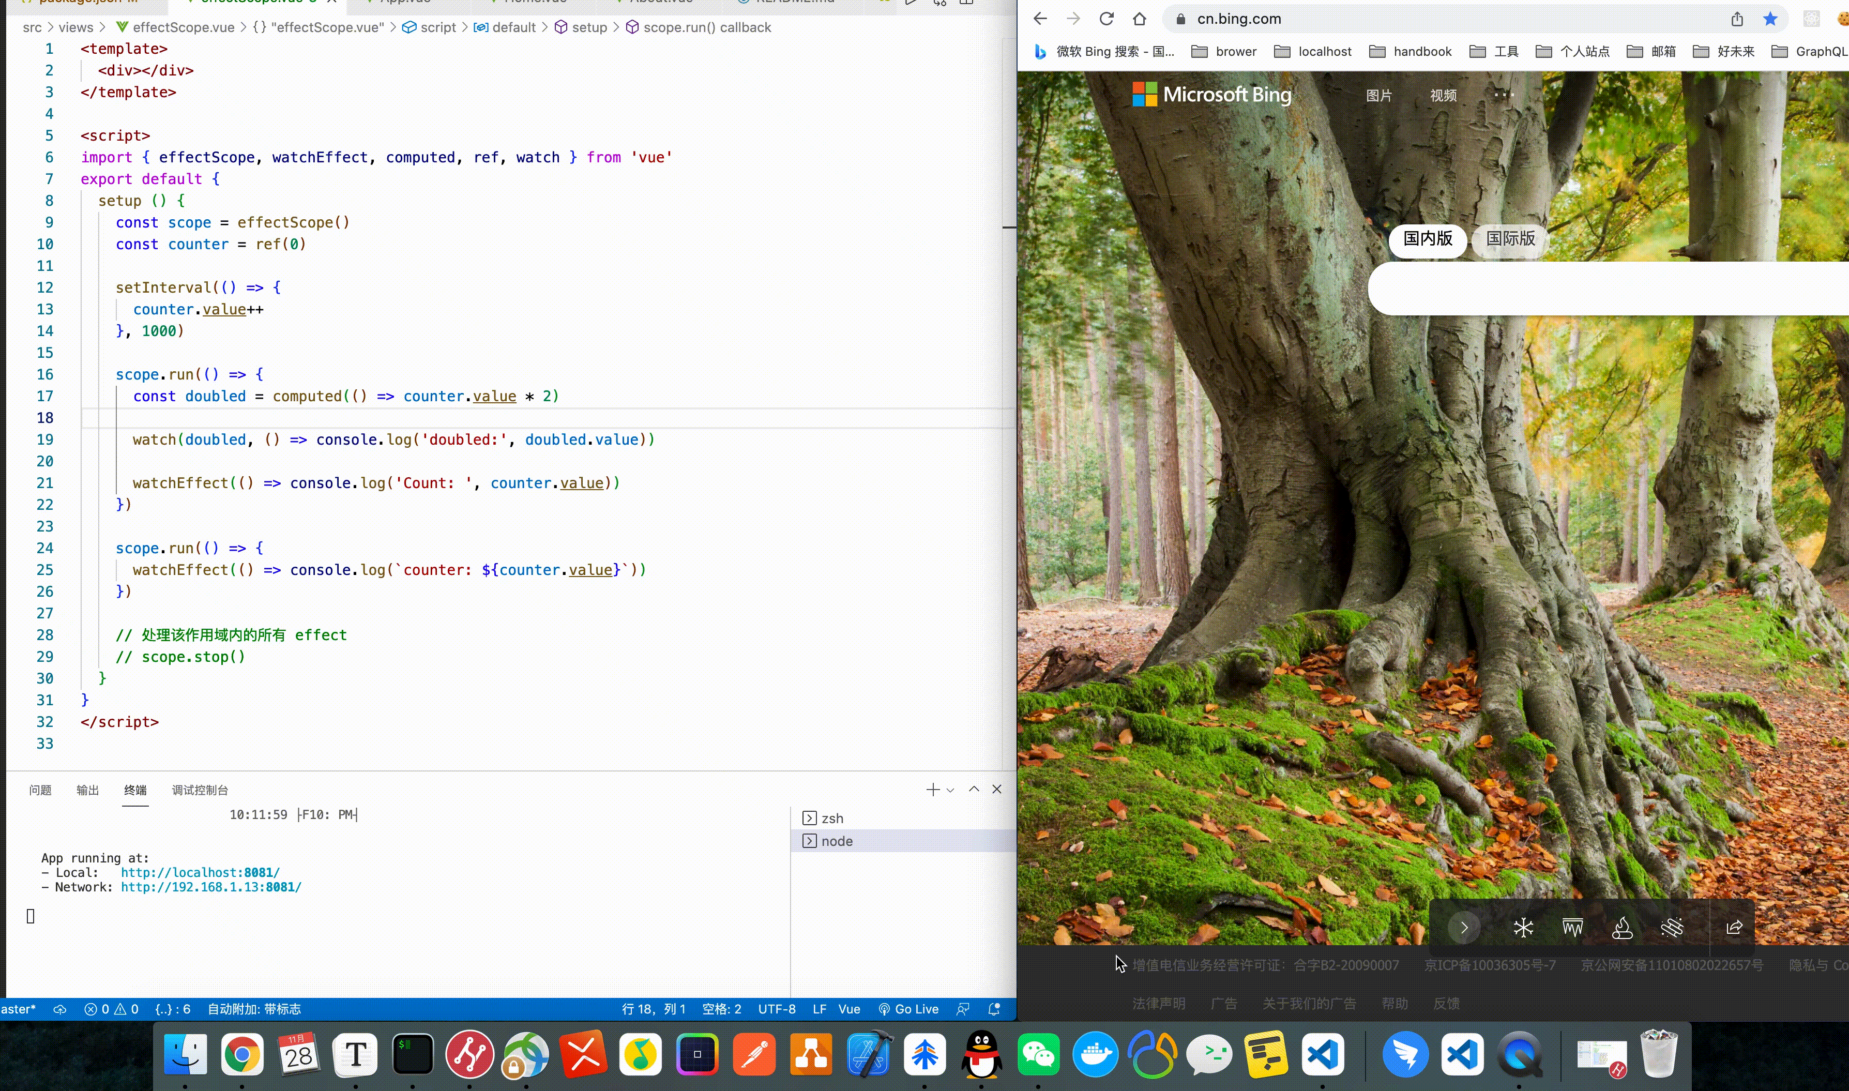Image resolution: width=1849 pixels, height=1091 pixels.
Task: Bookmark page with the star icon
Action: [x=1770, y=19]
